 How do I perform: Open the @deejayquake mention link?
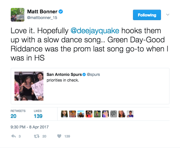[x=95, y=31]
